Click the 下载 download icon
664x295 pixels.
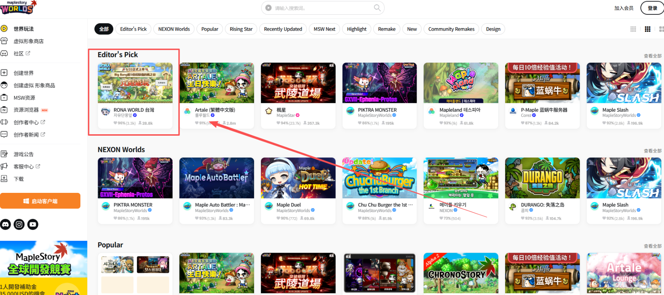(x=4, y=179)
